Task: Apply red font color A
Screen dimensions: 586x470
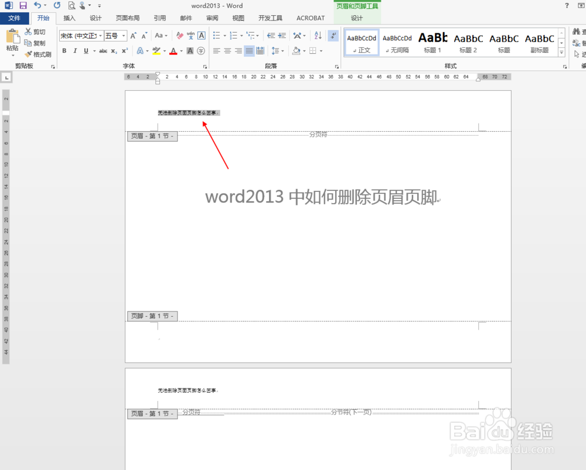Action: (x=173, y=51)
